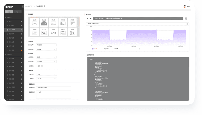Toggle the favorite star on the warning triangle row

21,46
